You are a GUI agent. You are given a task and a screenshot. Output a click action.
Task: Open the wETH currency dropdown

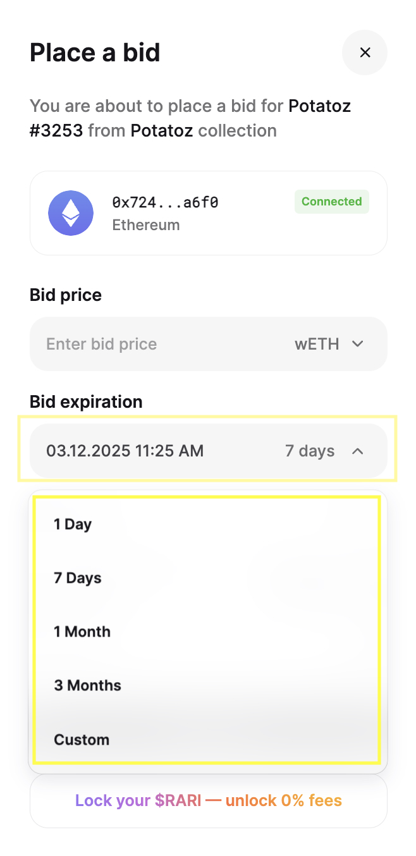329,344
